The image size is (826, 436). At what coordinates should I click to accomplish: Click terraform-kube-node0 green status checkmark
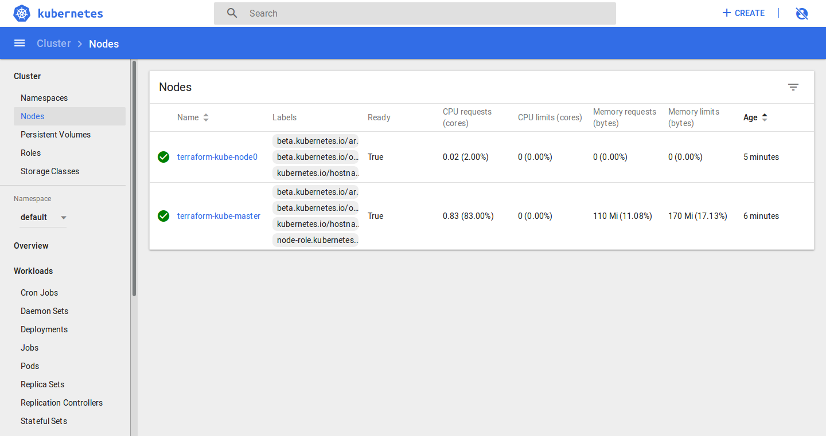tap(163, 157)
